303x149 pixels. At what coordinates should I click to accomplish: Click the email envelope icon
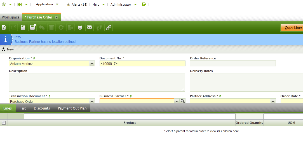(x=89, y=27)
